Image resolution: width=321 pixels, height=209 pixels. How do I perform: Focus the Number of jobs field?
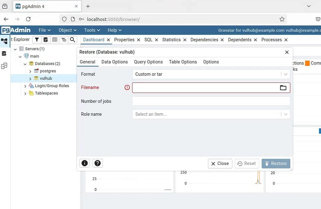click(x=211, y=101)
